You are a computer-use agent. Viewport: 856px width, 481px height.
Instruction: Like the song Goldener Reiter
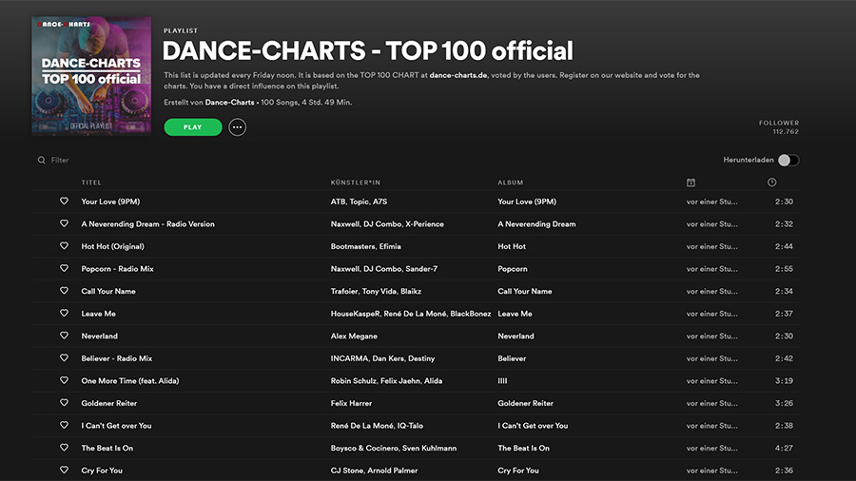coord(64,402)
